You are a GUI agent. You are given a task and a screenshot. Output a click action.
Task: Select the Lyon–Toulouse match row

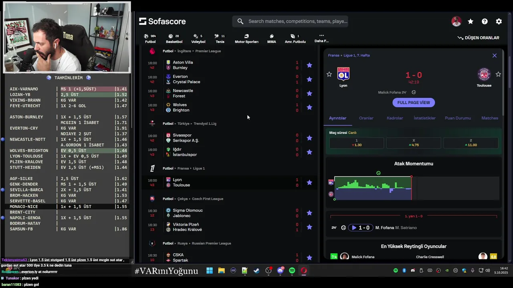(230, 182)
